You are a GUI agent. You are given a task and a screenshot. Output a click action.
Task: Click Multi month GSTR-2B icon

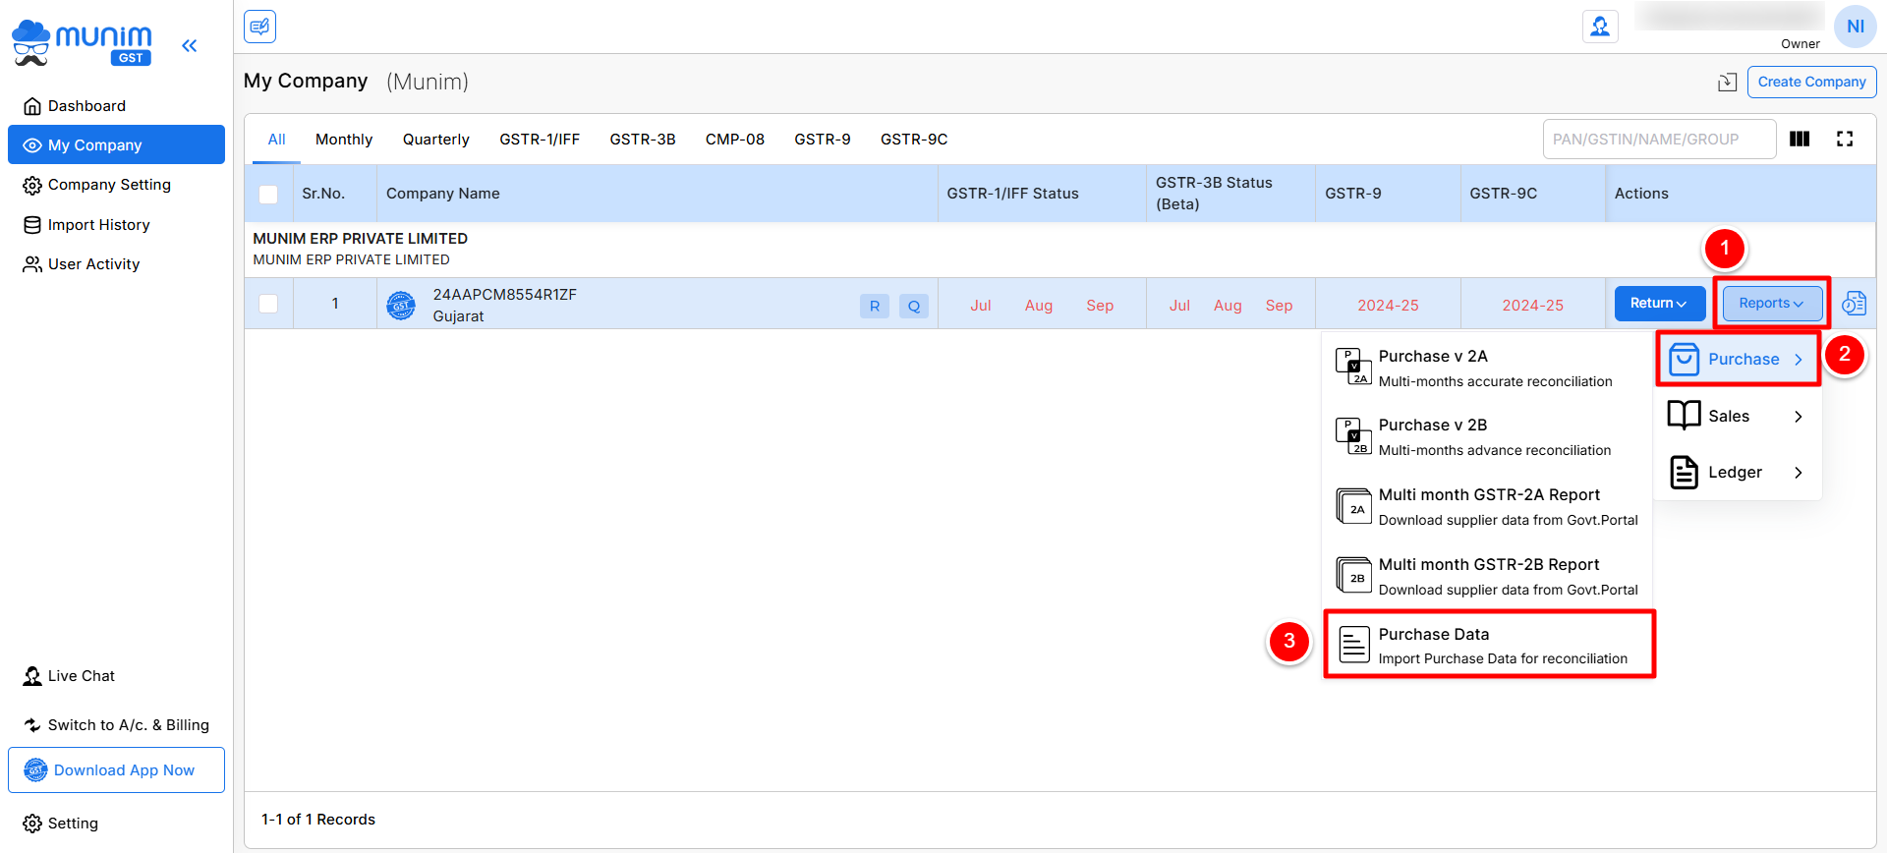1353,575
